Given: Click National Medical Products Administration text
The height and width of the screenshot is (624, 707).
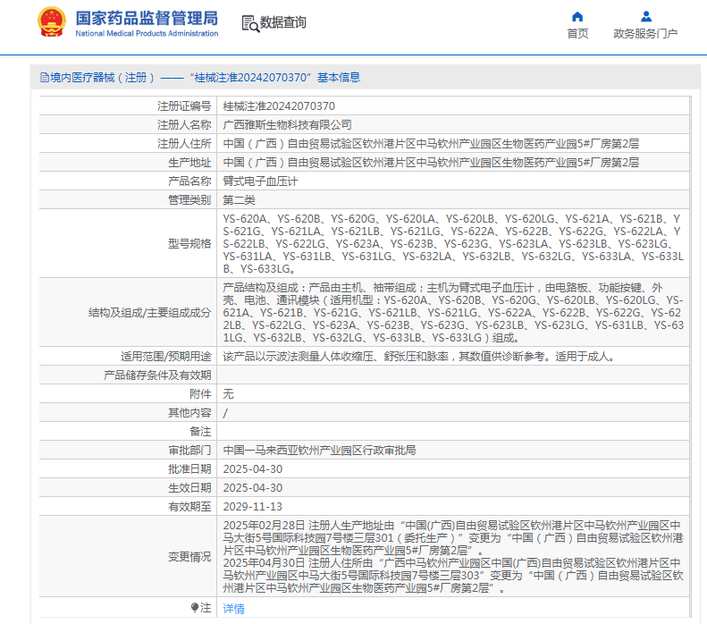Looking at the screenshot, I should coord(147,33).
